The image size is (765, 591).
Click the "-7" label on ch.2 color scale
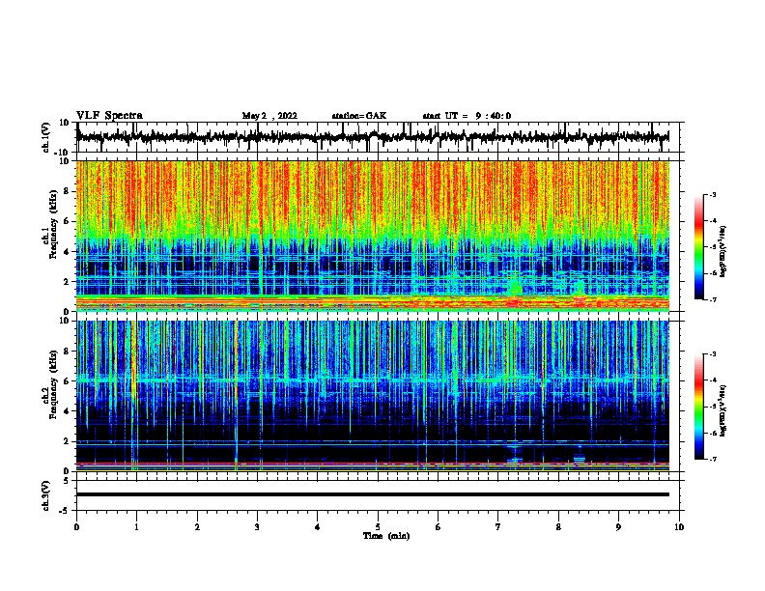point(712,459)
